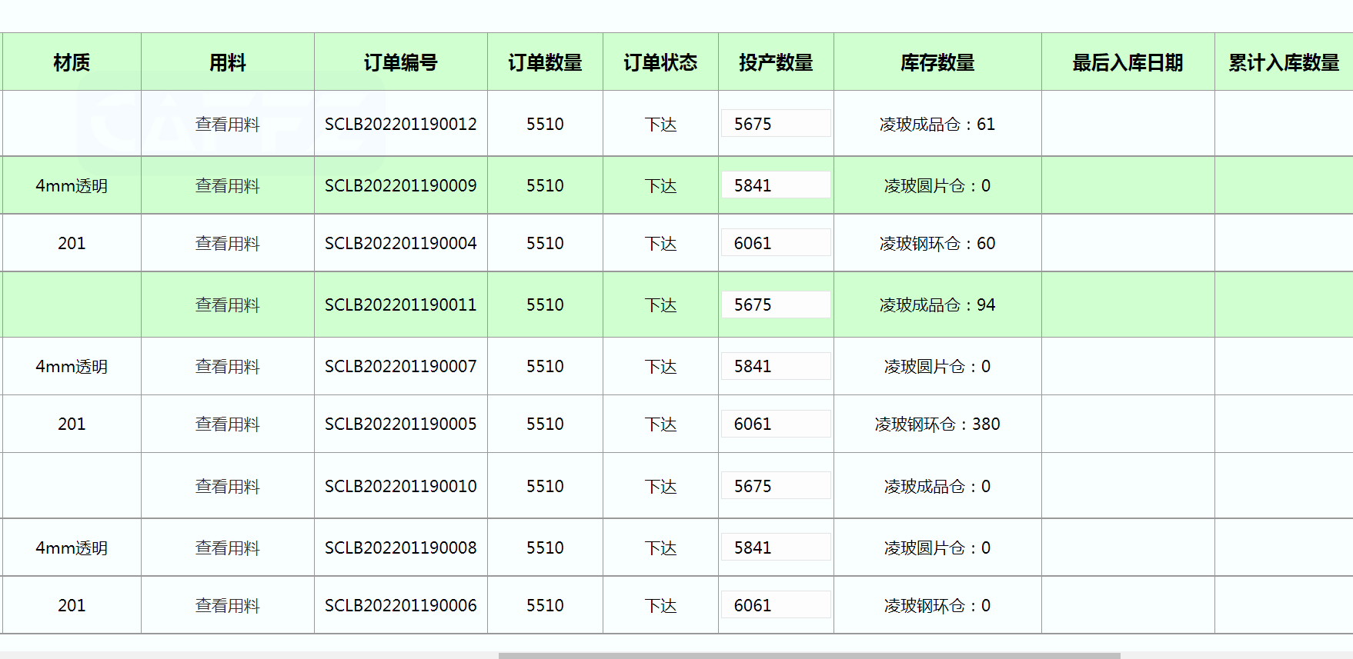Select the order number SCLB202201190011 cell

click(400, 305)
